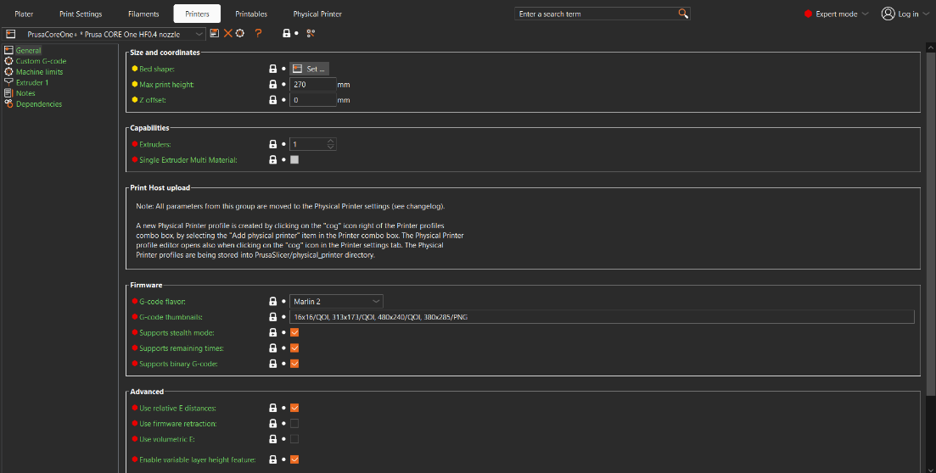Click lock icon for Supports binary G-code
The image size is (936, 473).
point(272,364)
